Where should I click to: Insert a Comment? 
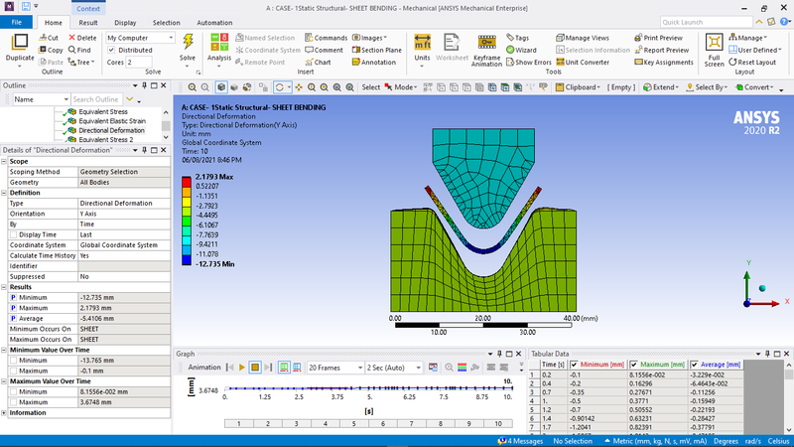325,50
